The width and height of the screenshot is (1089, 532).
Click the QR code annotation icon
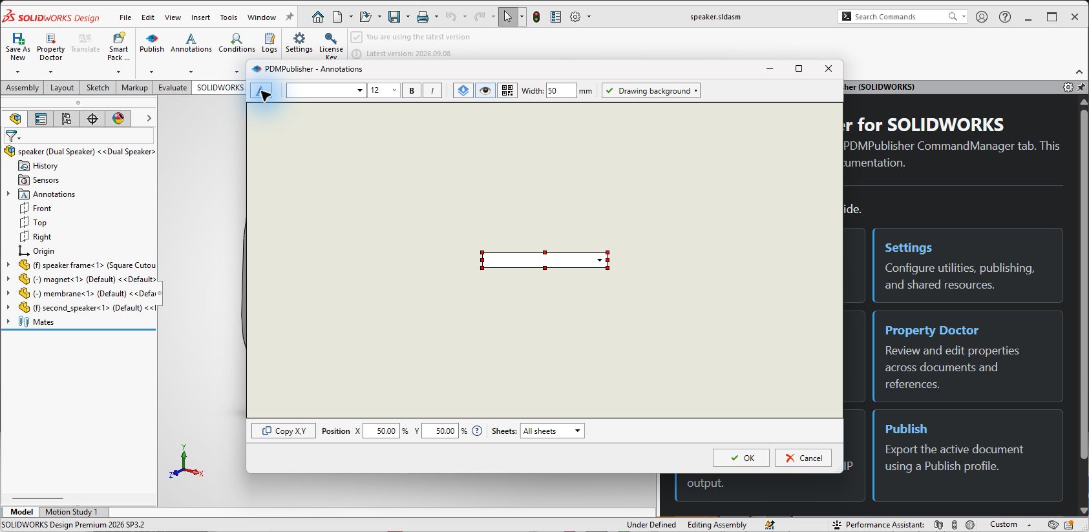pos(507,91)
